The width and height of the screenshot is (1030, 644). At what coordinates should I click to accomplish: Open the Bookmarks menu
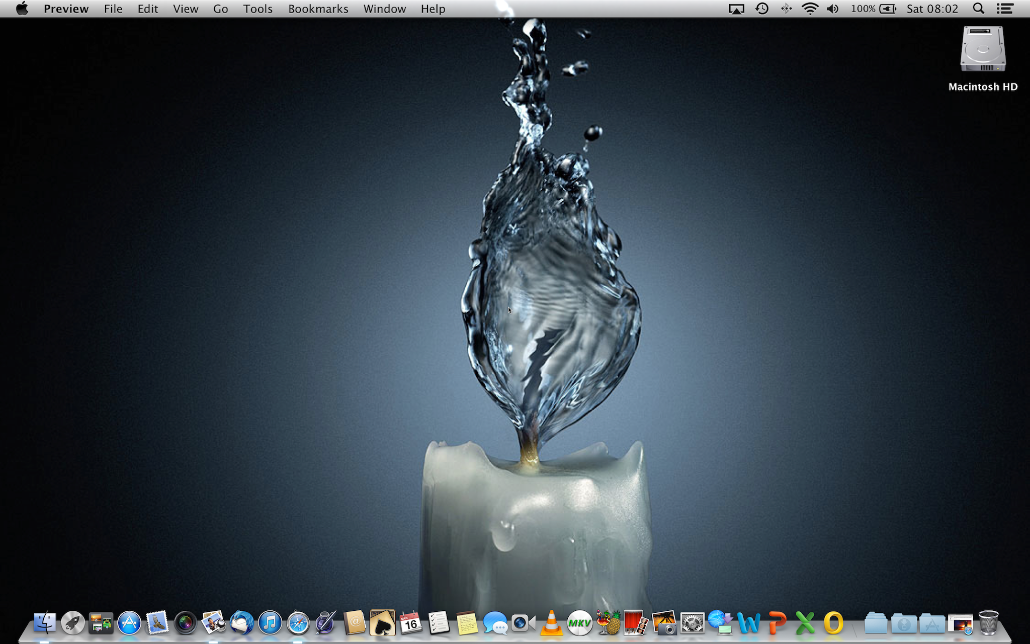318,9
